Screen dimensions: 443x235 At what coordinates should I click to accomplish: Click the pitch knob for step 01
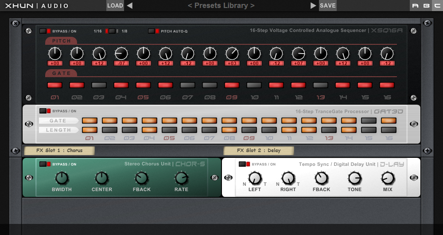(54, 54)
